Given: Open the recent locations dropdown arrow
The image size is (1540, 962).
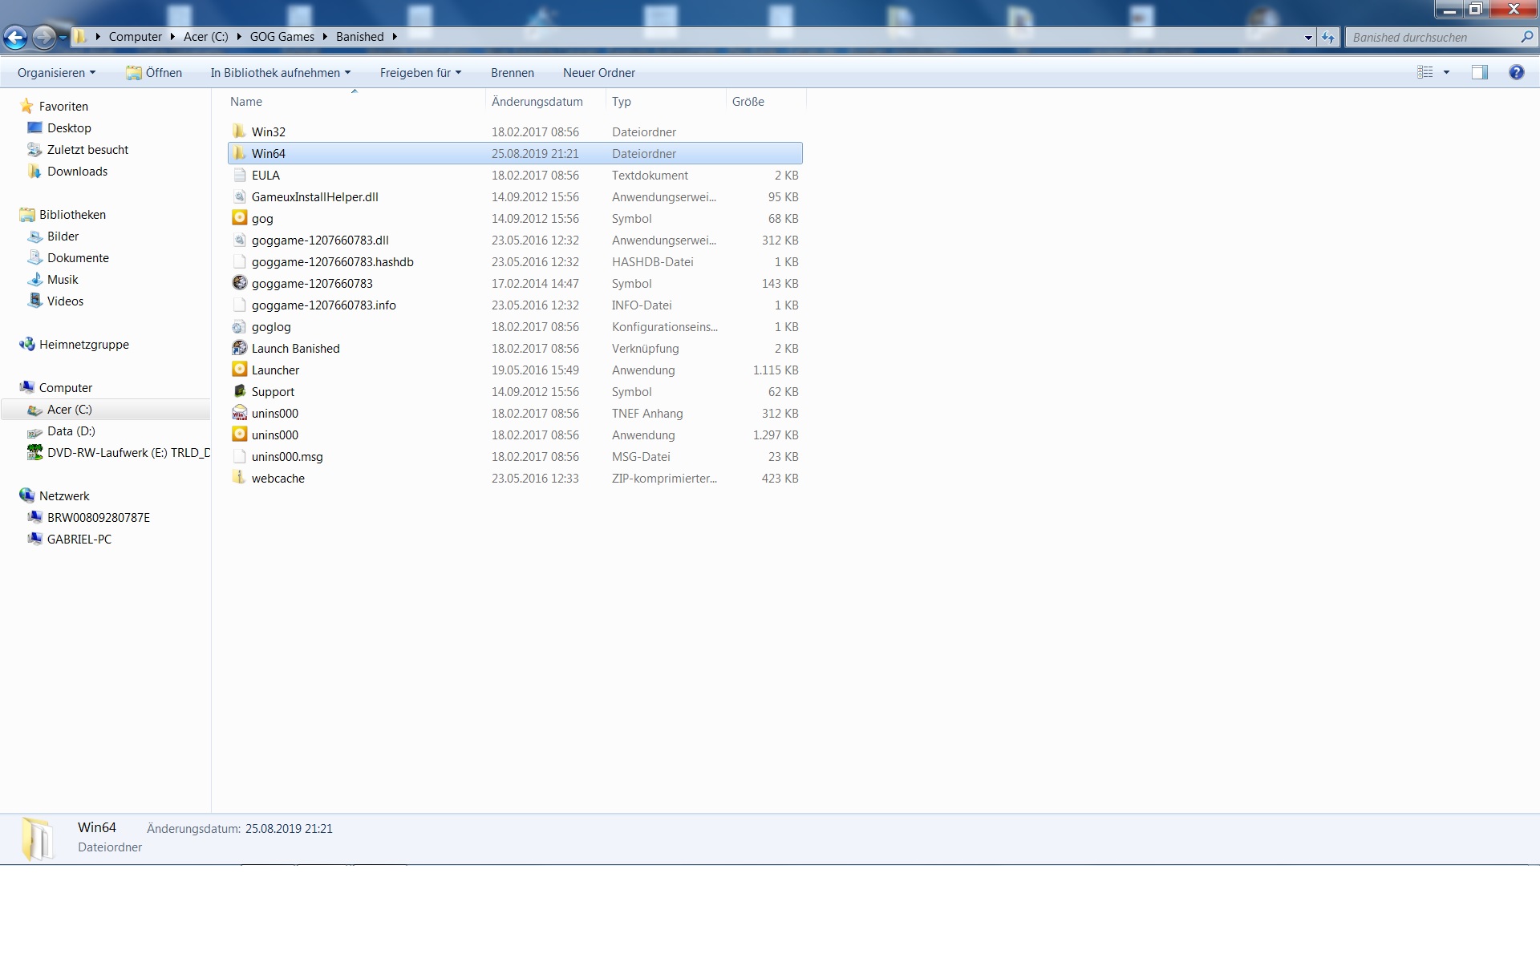Looking at the screenshot, I should point(63,38).
